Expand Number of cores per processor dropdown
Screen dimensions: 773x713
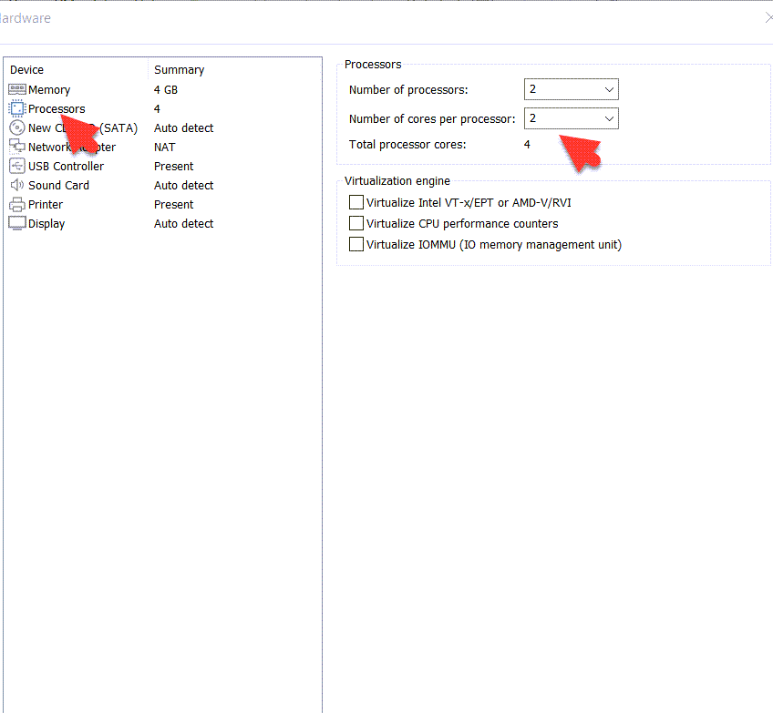[x=572, y=118]
